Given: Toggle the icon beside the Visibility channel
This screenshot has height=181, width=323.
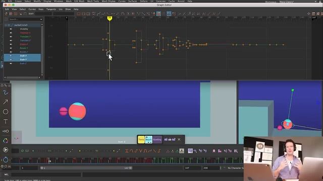Looking at the screenshot, I should tap(11, 29).
